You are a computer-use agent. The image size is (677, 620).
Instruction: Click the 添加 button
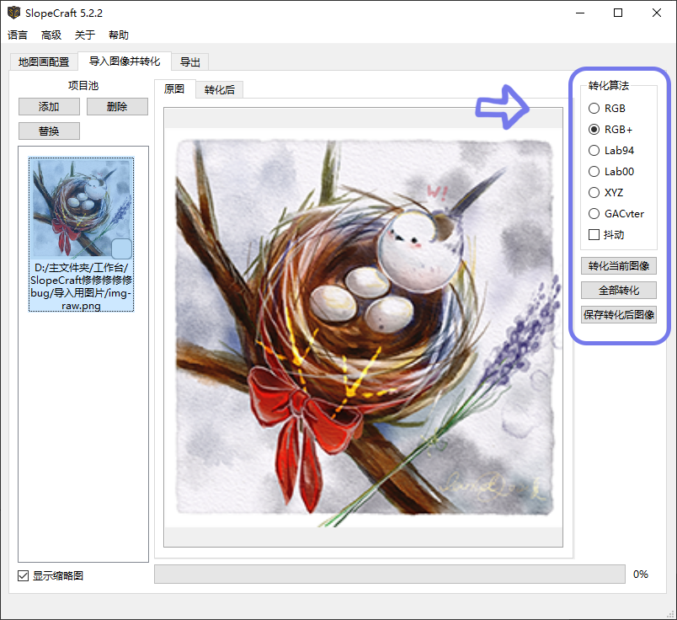49,107
